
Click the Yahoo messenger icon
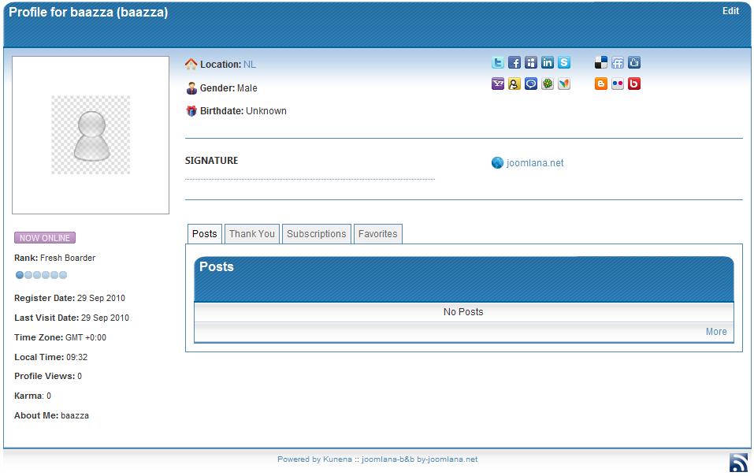pyautogui.click(x=498, y=84)
